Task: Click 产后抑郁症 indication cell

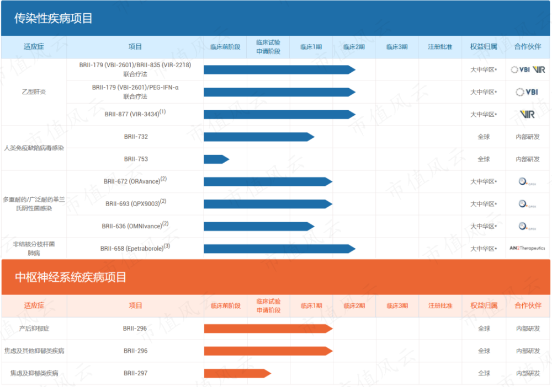Action: point(34,329)
